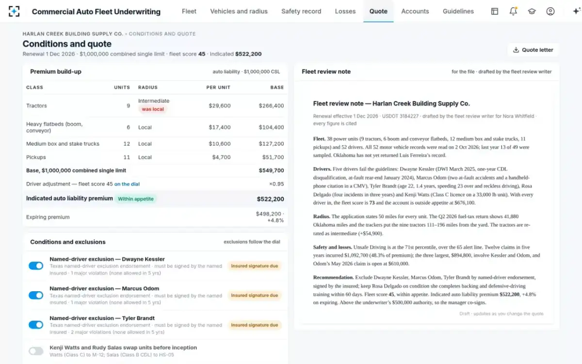Open the Vehicles and radius tab
Image resolution: width=582 pixels, height=364 pixels.
point(239,11)
